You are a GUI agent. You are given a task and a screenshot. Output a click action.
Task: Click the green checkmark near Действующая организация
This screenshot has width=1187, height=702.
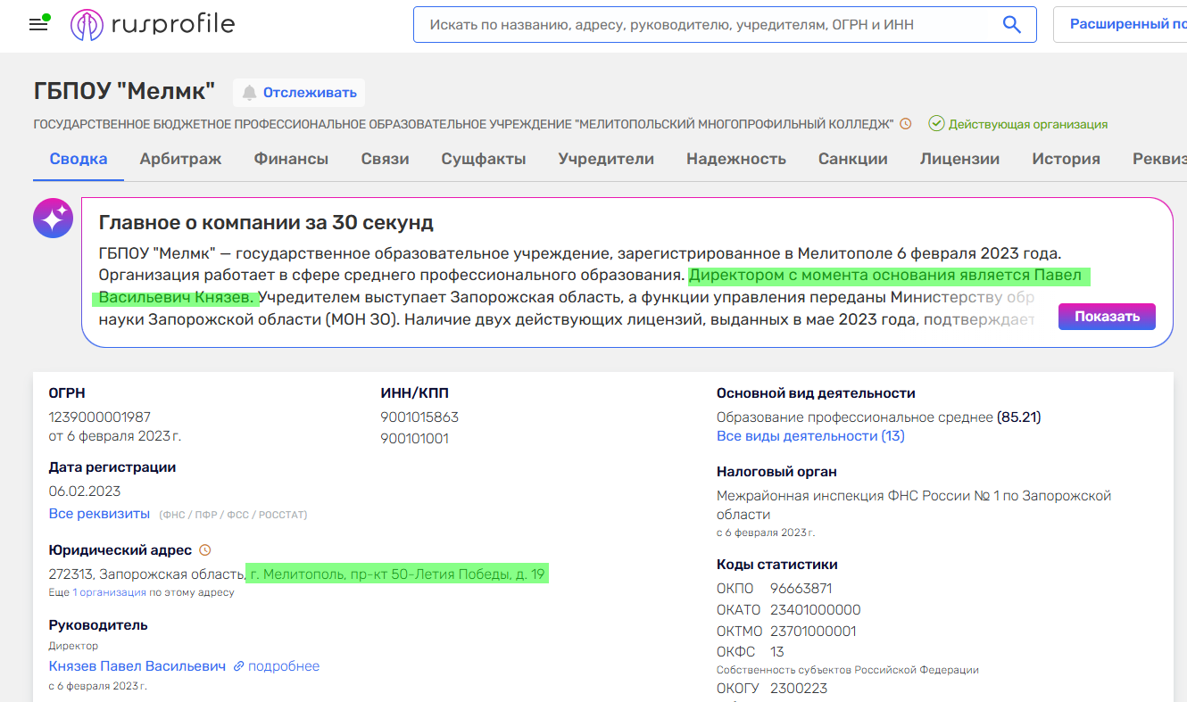(934, 124)
